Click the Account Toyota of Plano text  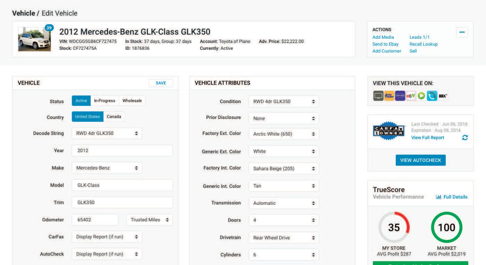click(x=225, y=42)
